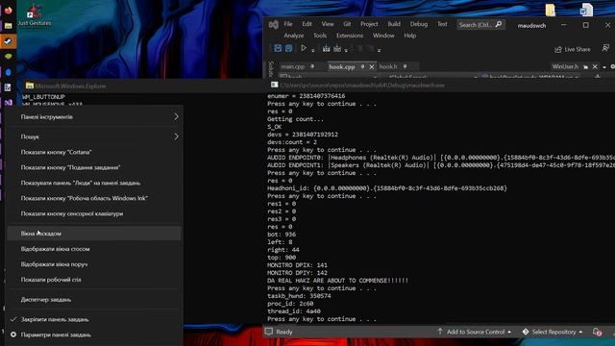
Task: Choose the show windows side by side option
Action: [95, 264]
